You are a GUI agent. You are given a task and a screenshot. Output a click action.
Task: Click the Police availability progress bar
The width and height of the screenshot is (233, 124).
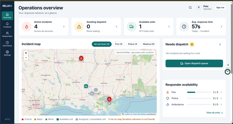[x=199, y=98]
